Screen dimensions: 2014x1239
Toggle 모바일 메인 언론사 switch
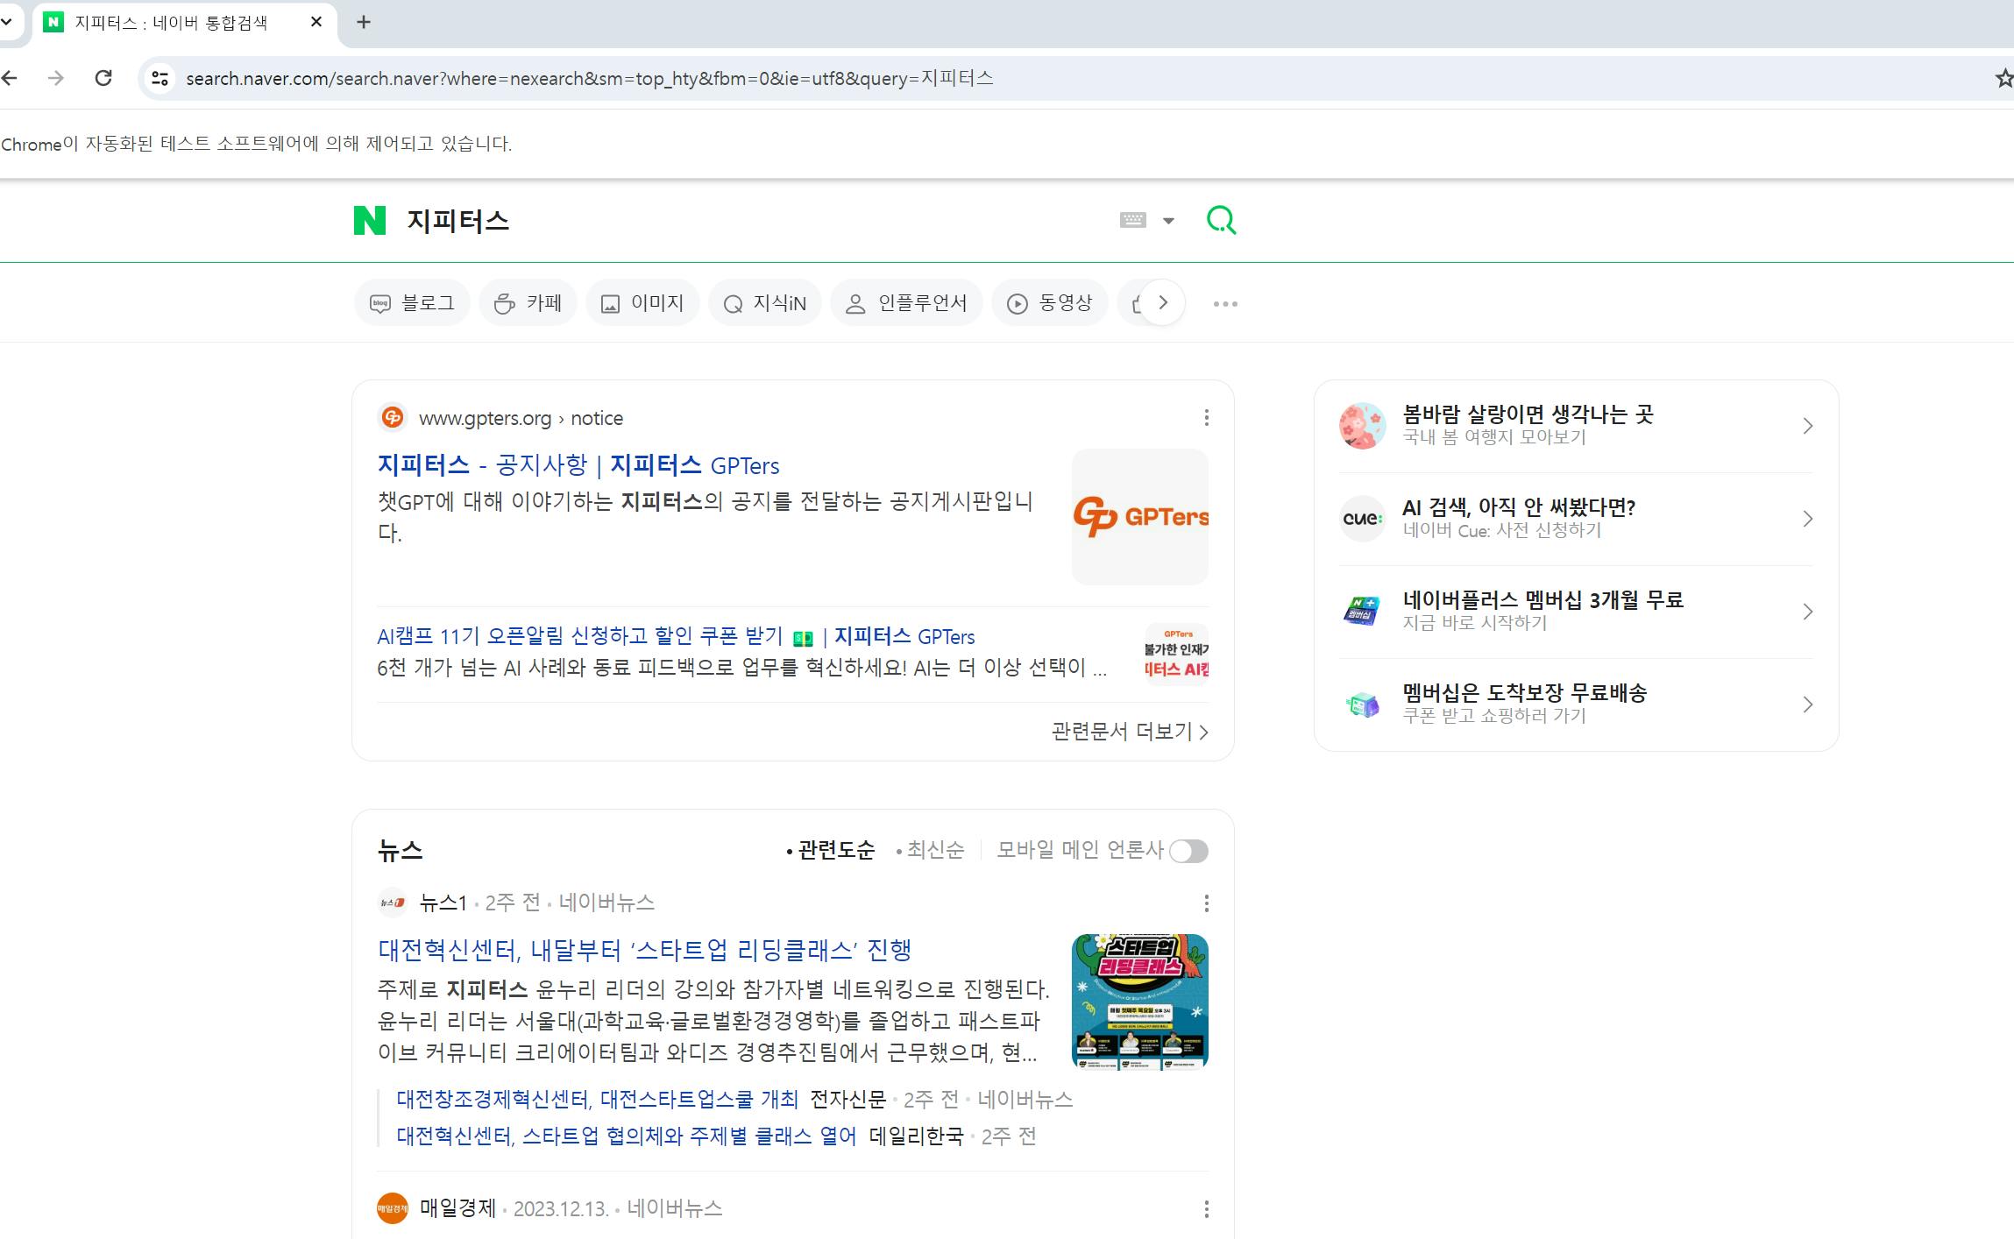1188,851
